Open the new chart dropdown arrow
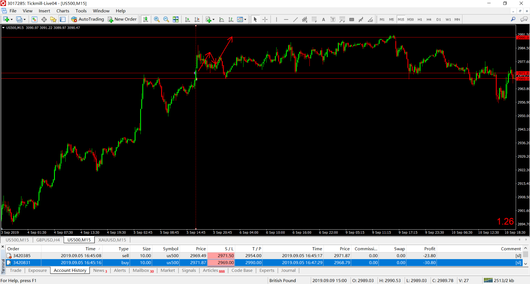Viewport: 530px width, 284px height. (x=12, y=20)
